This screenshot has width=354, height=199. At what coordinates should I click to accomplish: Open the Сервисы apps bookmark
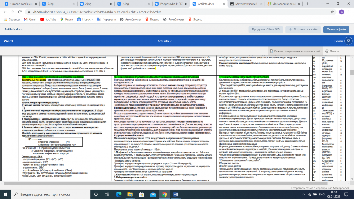(x=12, y=19)
